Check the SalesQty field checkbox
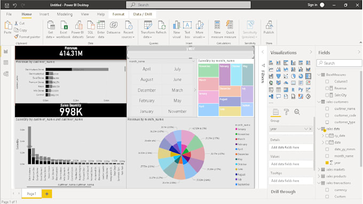363x204 pixels. (327, 95)
